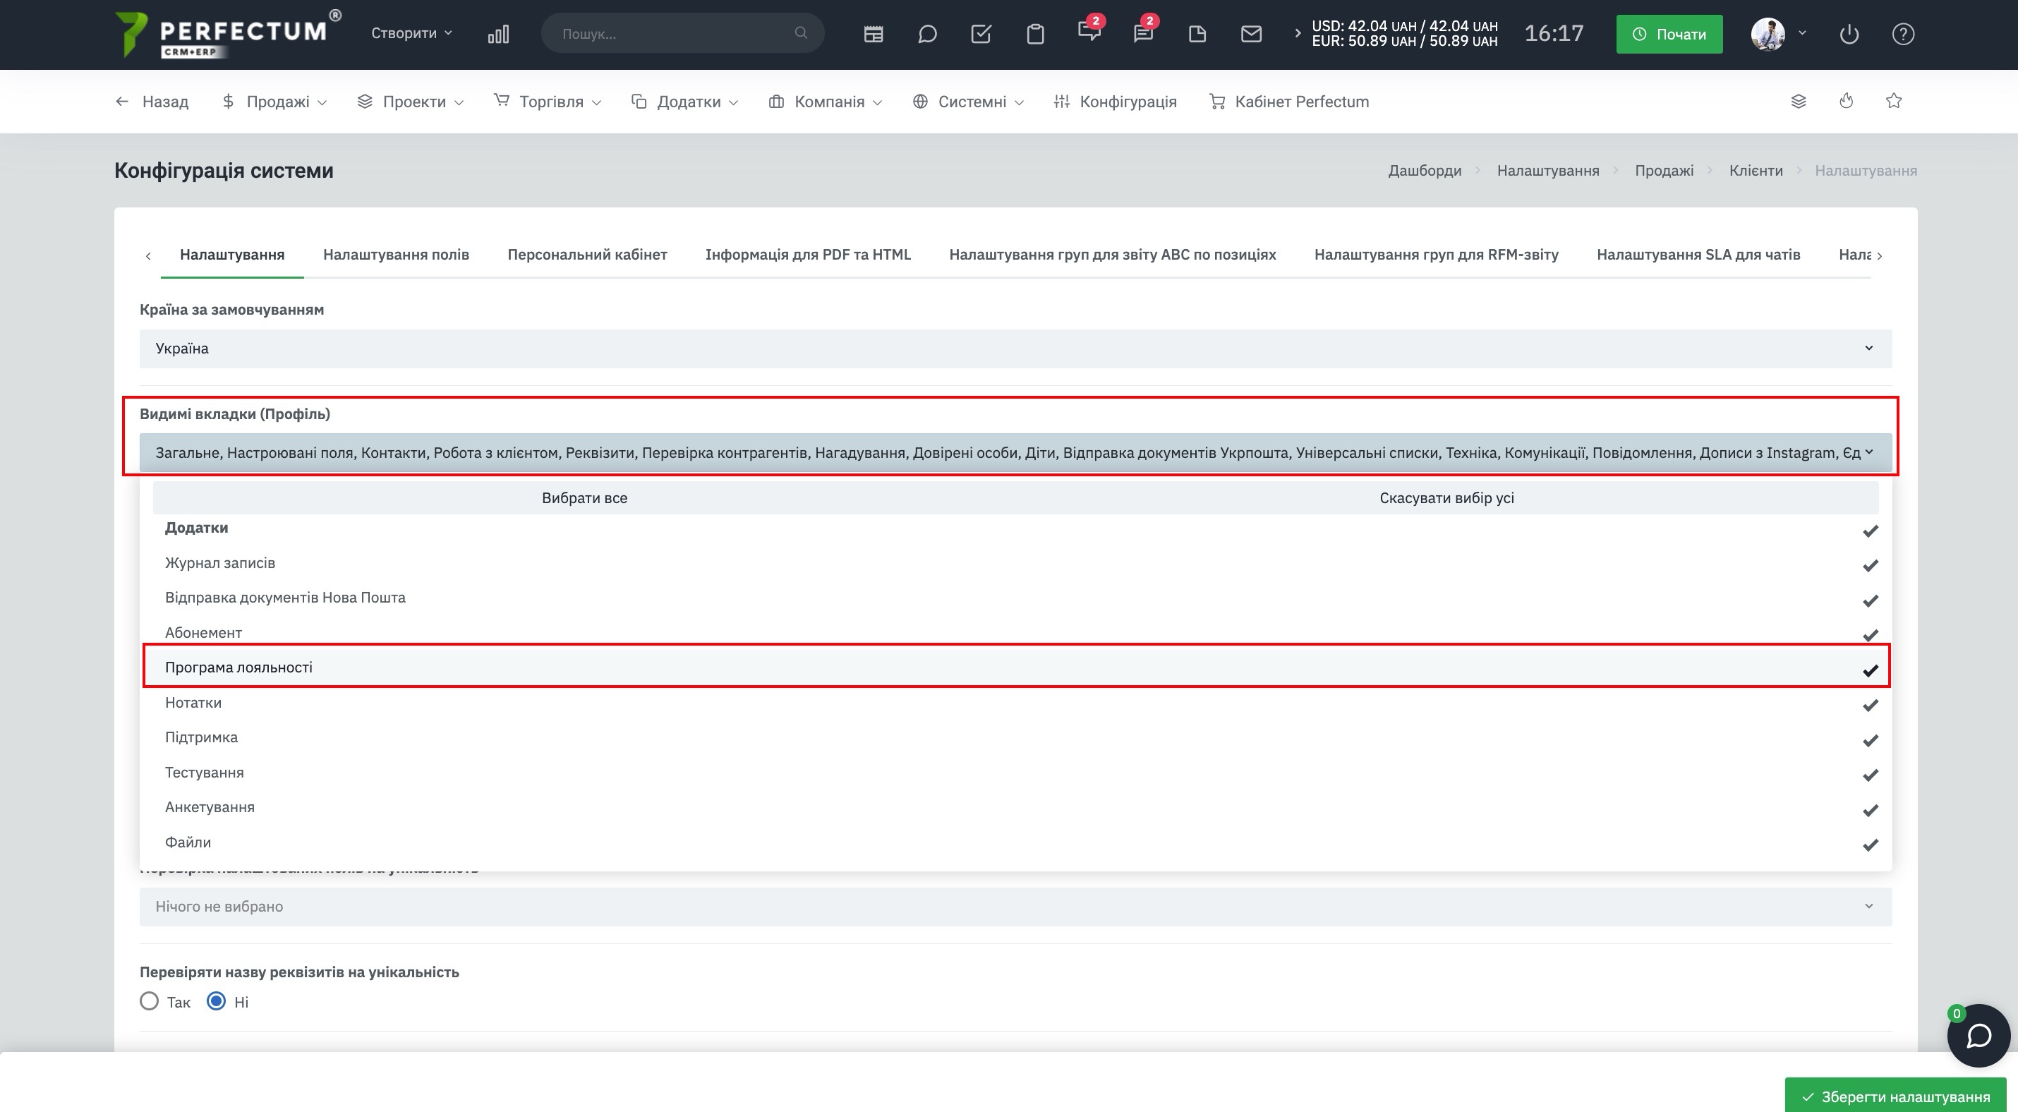Open the statistics bar chart icon
The height and width of the screenshot is (1112, 2018).
point(498,34)
